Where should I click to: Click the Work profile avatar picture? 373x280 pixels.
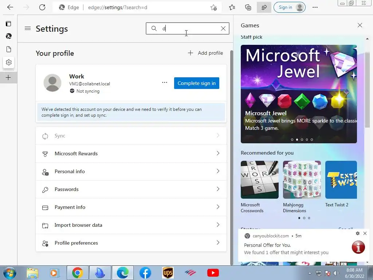(x=52, y=83)
